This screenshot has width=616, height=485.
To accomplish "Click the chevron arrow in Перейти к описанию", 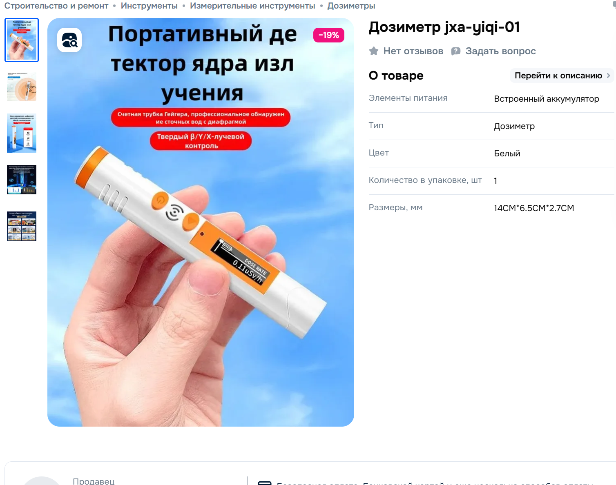I will (608, 76).
